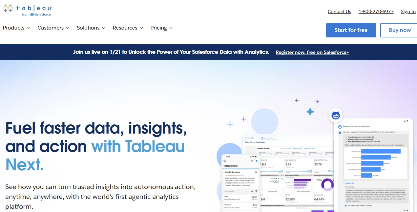Click the user avatar beside "Break total sales" prompt
The width and height of the screenshot is (417, 212).
340,126
